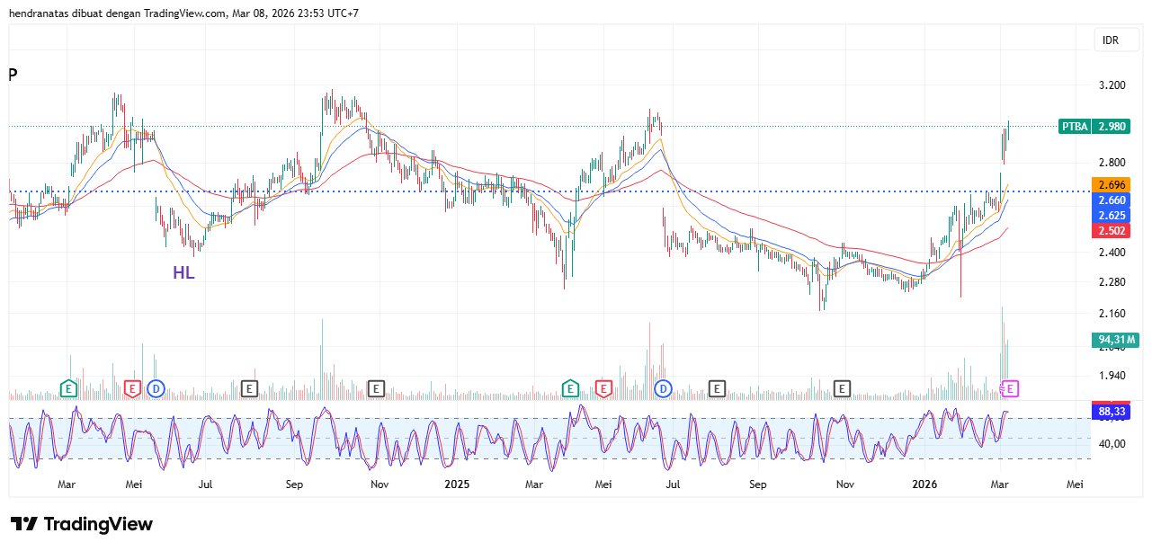Click the green E marker right of 2025 label
This screenshot has width=1152, height=551.
click(x=570, y=388)
